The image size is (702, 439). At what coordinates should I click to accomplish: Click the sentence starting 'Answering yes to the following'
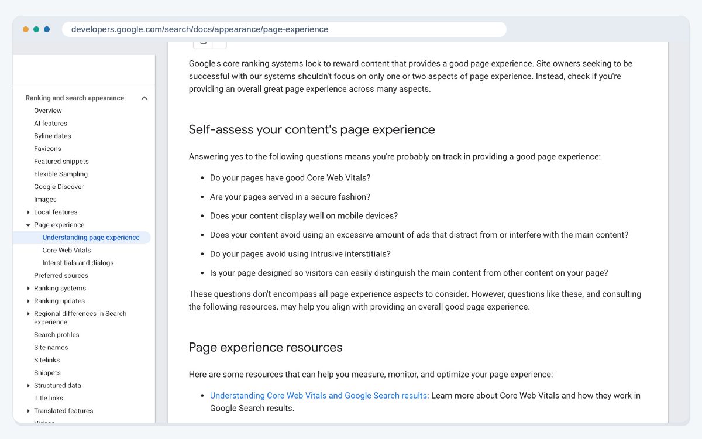click(x=394, y=157)
